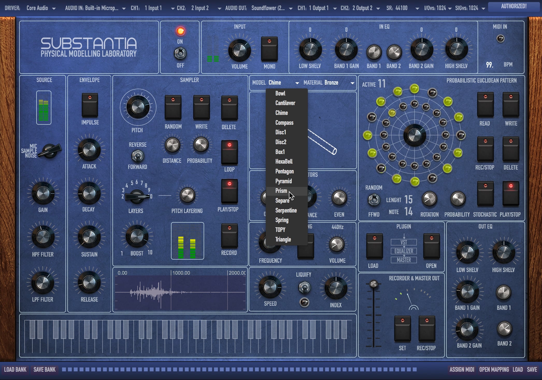Click the envelope DECAY knob
Image resolution: width=542 pixels, height=380 pixels.
tap(89, 193)
